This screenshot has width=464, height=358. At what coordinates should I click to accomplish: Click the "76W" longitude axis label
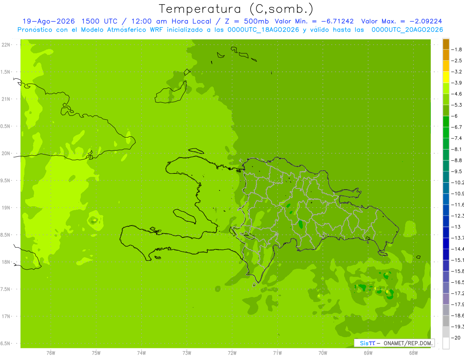pos(51,353)
